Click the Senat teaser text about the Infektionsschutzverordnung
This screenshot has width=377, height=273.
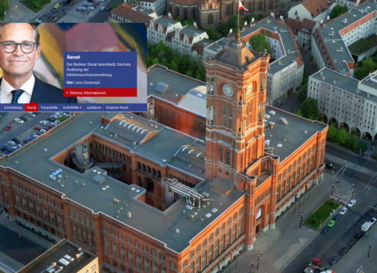(x=98, y=70)
